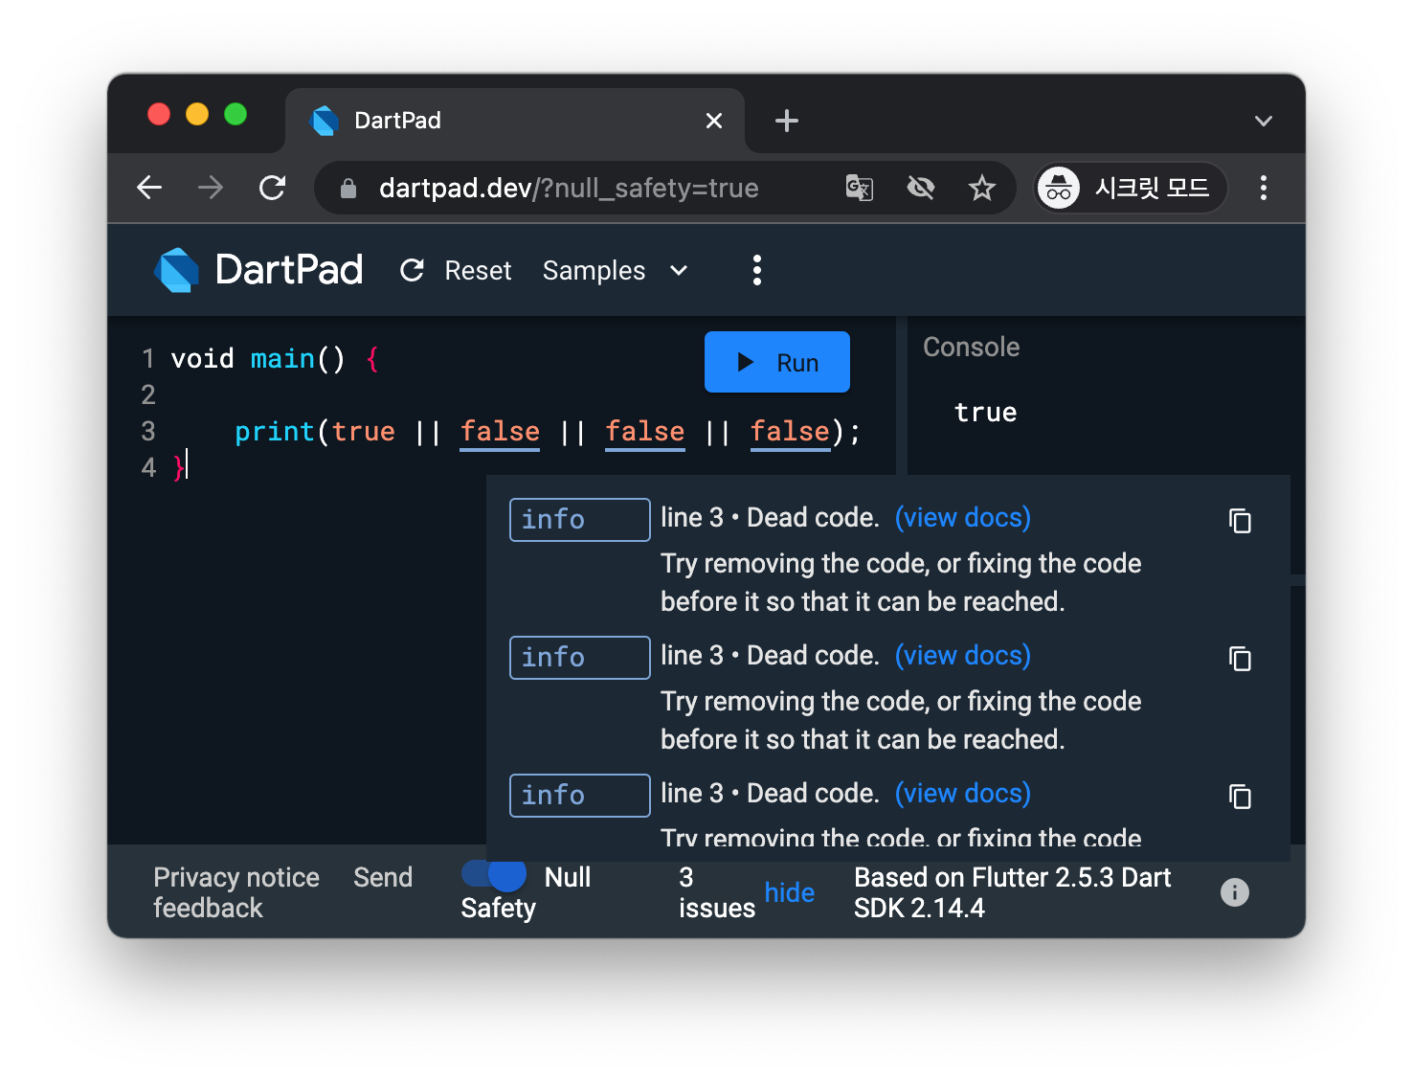Screen dimensions: 1413x1080
Task: Click the second underlined false in code
Action: tap(645, 432)
